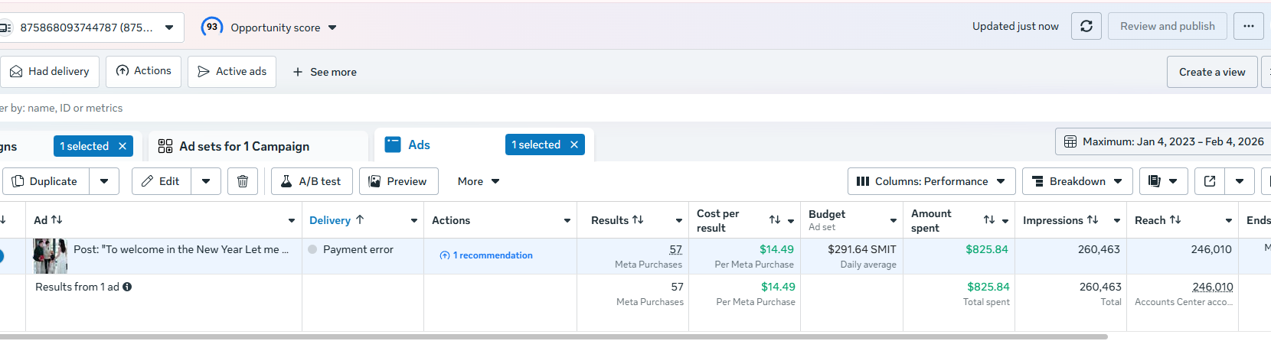
Task: Click the info icon beside Results from 1 ad
Action: 127,287
